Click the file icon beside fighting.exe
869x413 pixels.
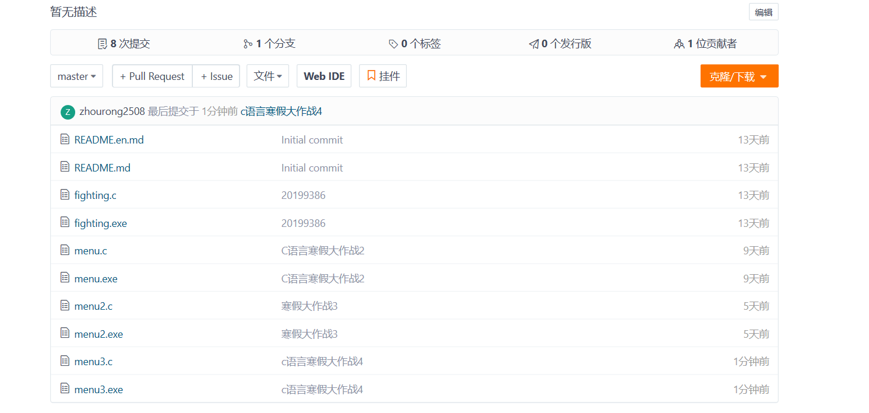pyautogui.click(x=65, y=222)
